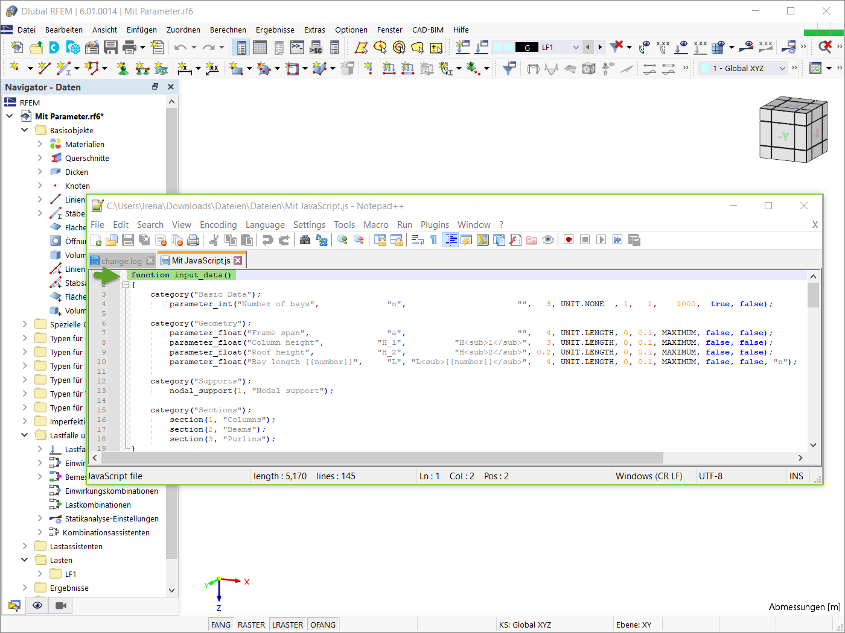Expand the Lastassistenten folder
The height and width of the screenshot is (633, 845).
pyautogui.click(x=25, y=546)
